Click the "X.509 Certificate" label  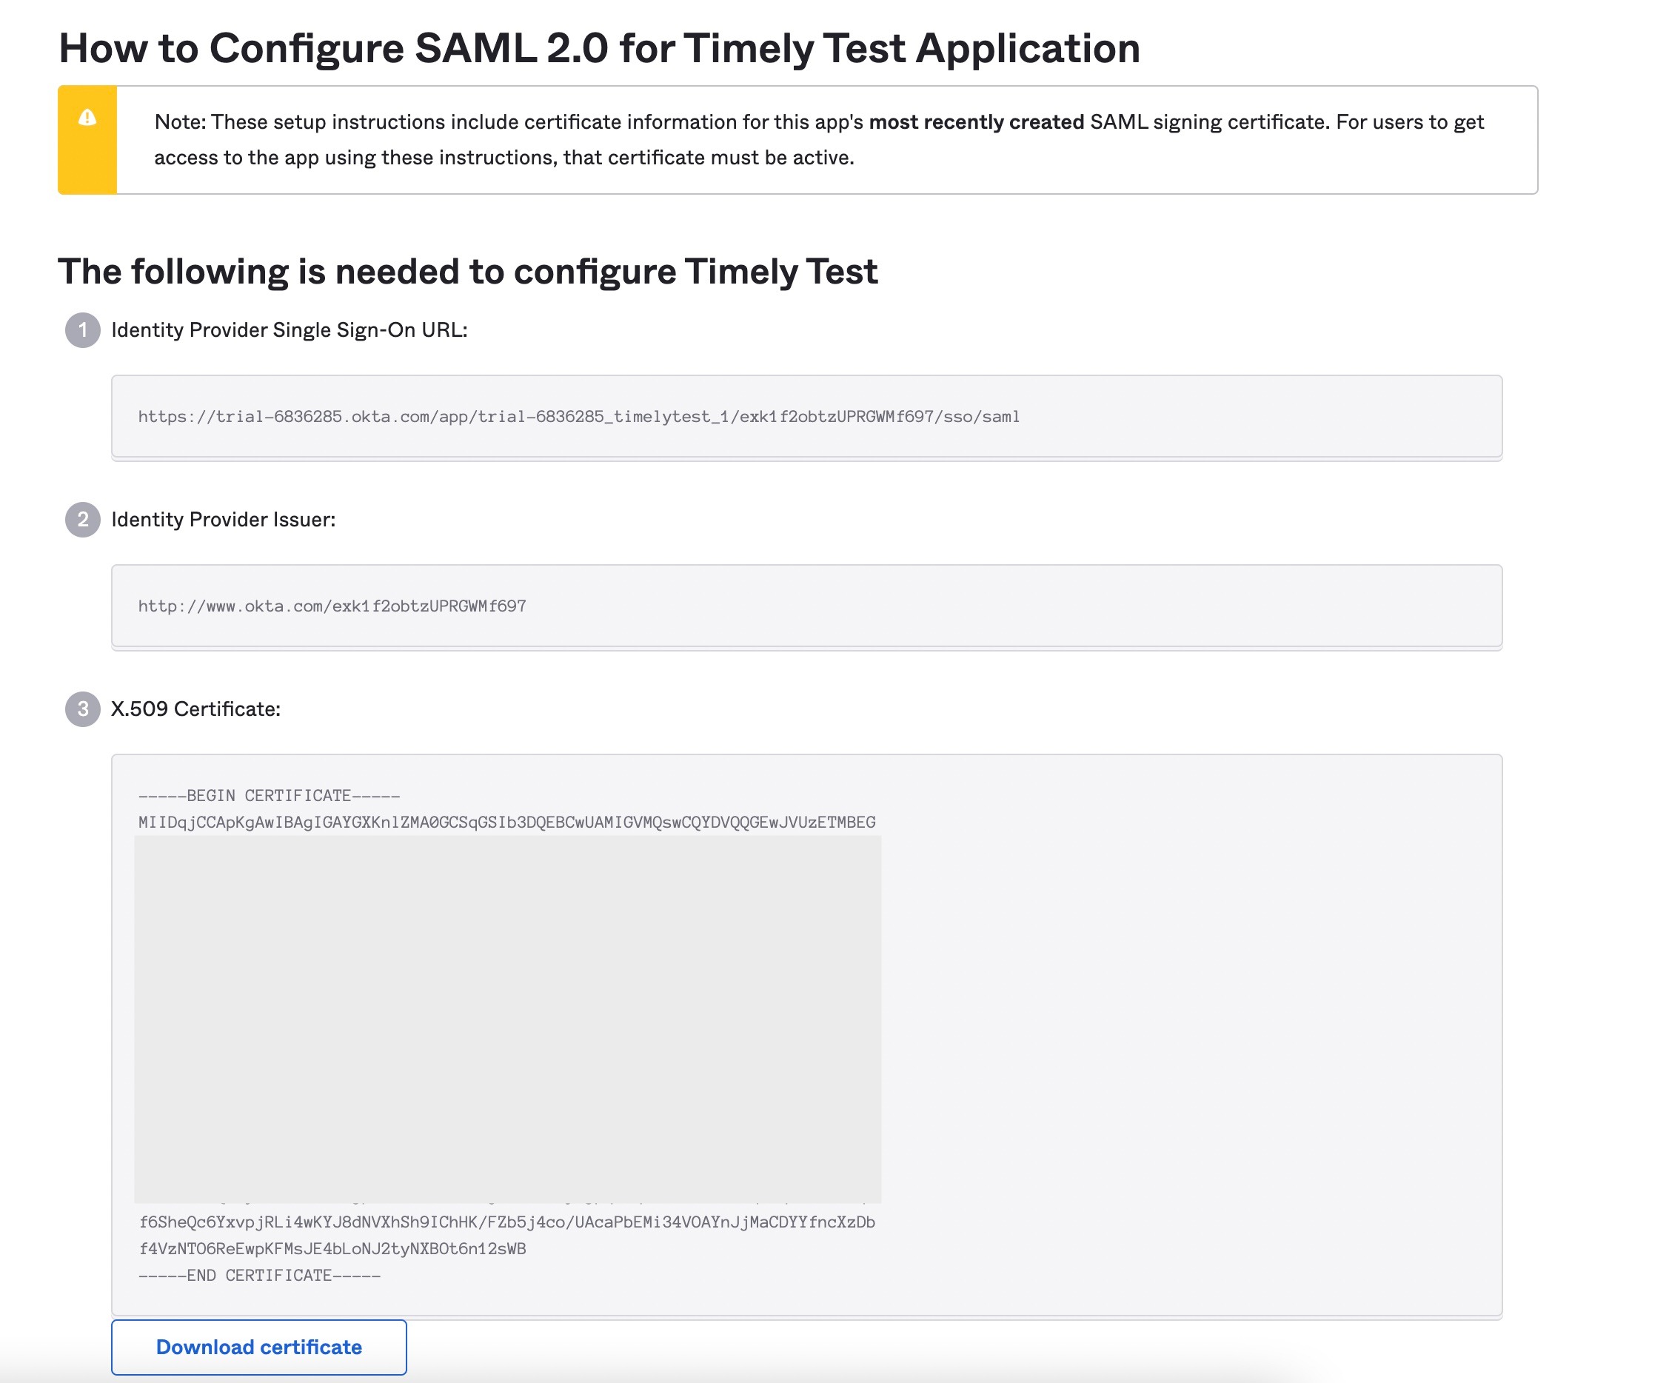click(x=195, y=709)
